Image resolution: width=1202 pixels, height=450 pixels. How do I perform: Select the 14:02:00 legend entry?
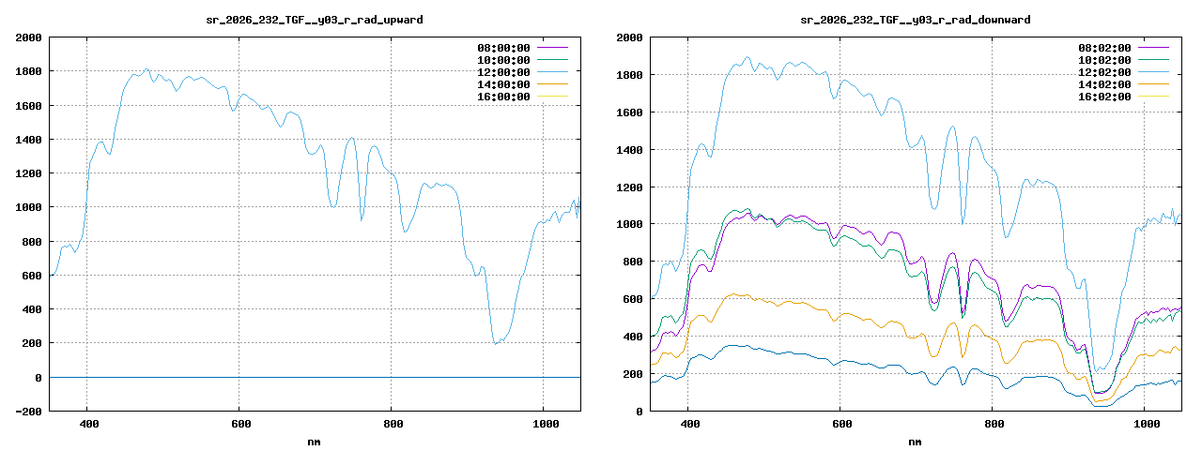pyautogui.click(x=1104, y=83)
